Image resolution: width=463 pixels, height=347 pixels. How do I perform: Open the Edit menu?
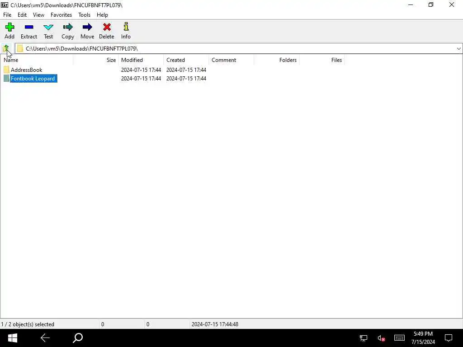(22, 15)
